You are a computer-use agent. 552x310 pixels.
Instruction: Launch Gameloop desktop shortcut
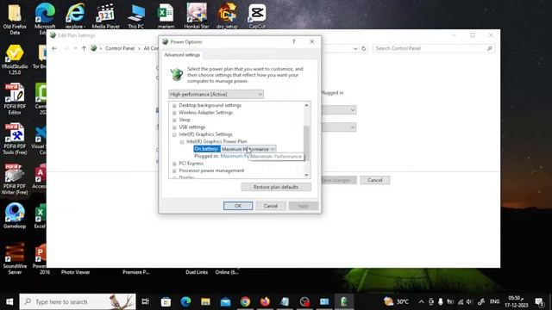point(15,216)
